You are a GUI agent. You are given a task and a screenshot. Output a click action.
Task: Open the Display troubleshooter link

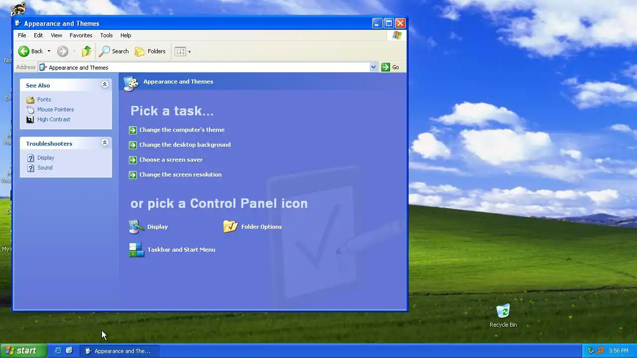point(46,158)
